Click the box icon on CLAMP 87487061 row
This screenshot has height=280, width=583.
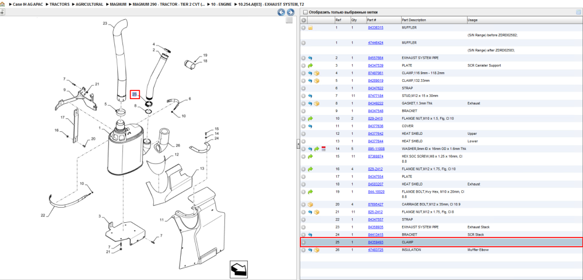317,73
